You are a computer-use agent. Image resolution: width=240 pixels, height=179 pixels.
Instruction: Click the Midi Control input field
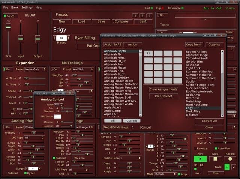[57, 117]
